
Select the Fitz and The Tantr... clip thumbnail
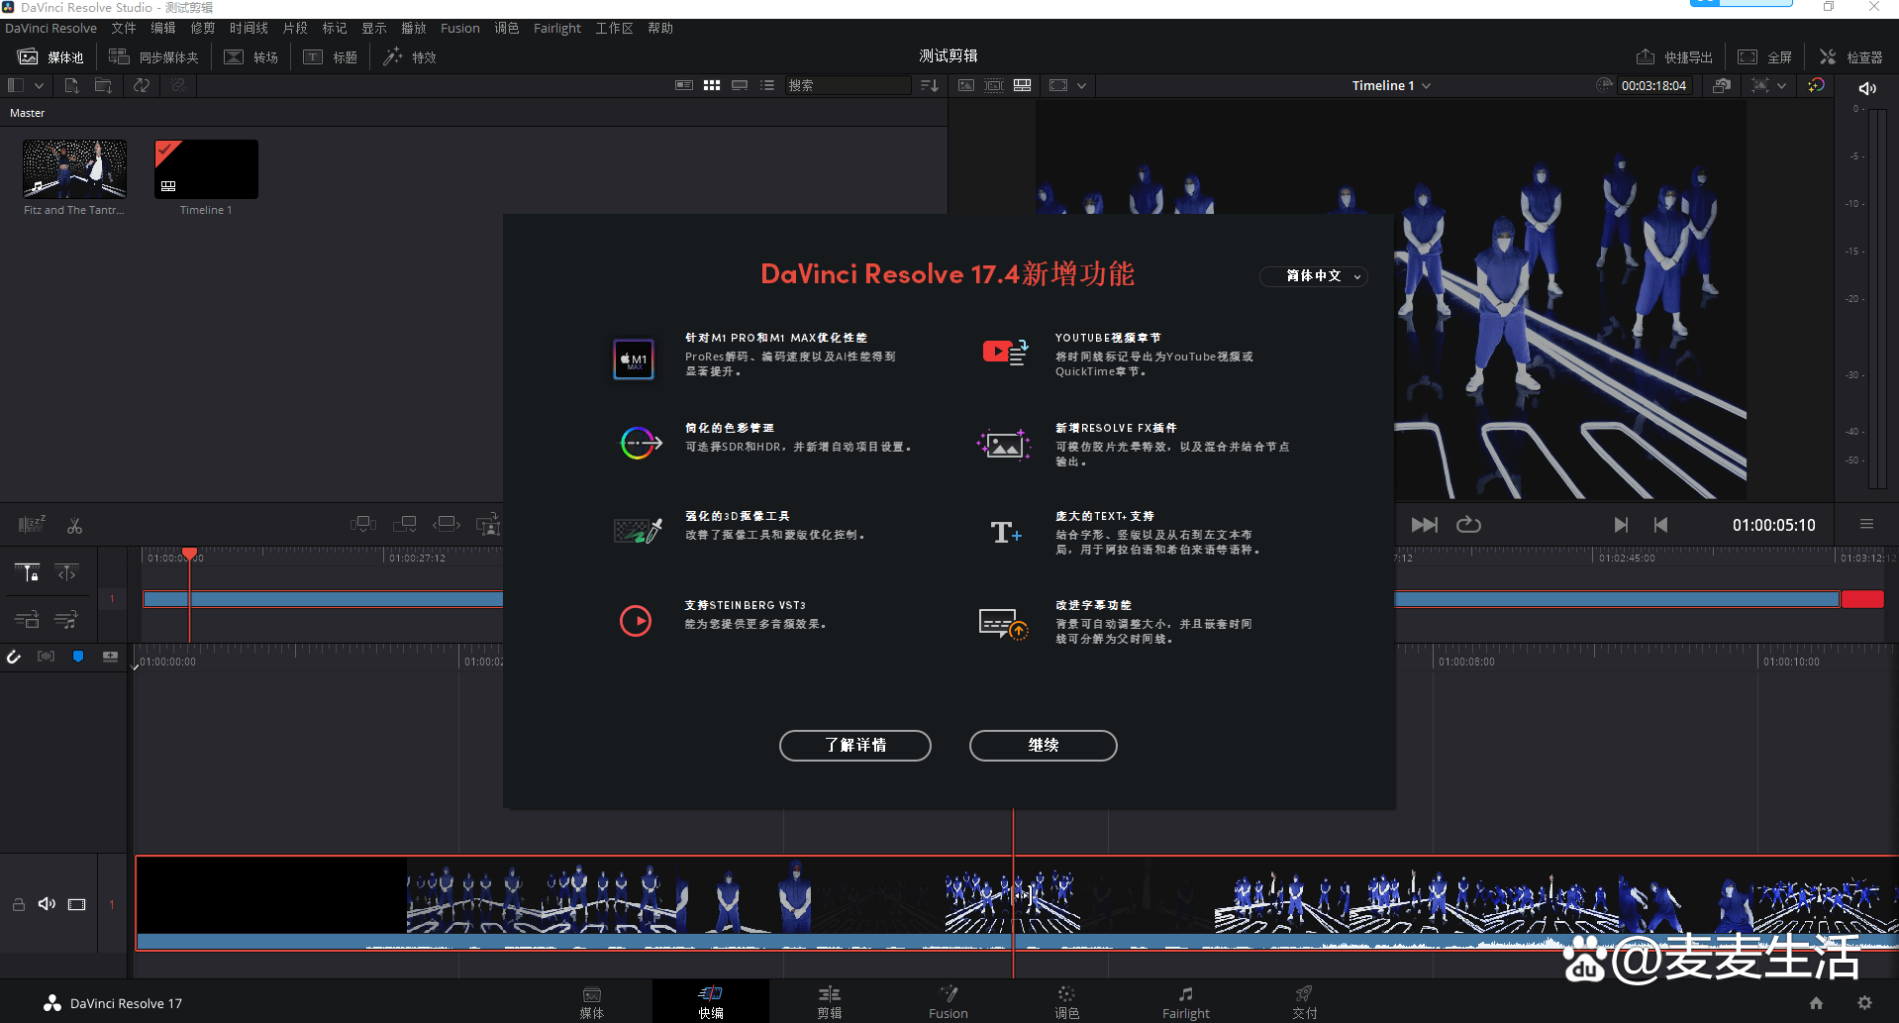pos(74,169)
